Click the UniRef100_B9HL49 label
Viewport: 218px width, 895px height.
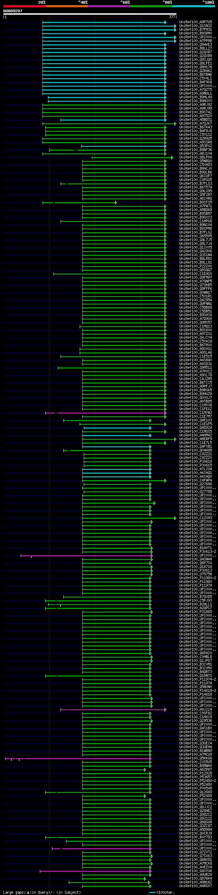(x=196, y=97)
